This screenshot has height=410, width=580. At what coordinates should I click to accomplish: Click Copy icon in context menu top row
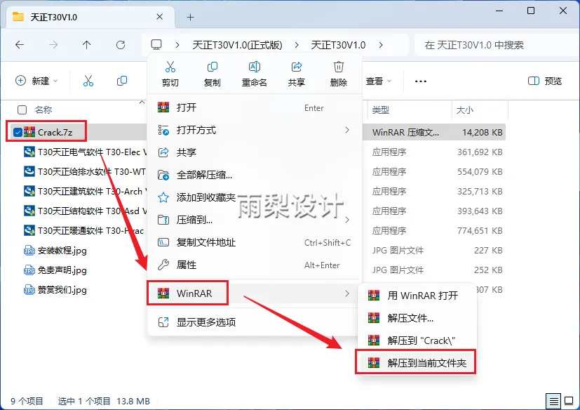click(213, 74)
